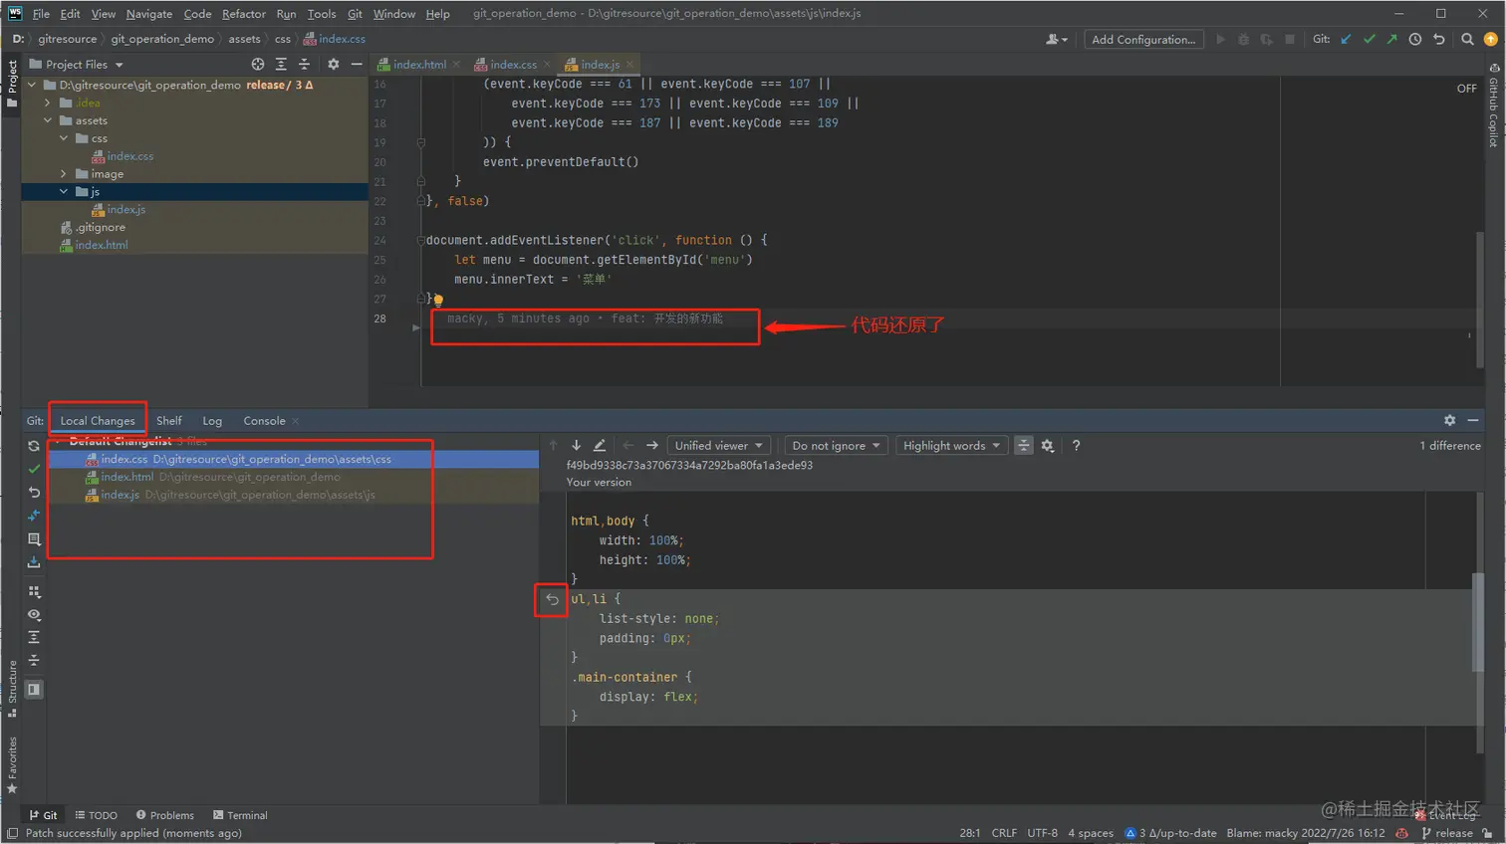This screenshot has width=1506, height=844.
Task: Switch to the index.css editor tab
Action: (x=513, y=65)
